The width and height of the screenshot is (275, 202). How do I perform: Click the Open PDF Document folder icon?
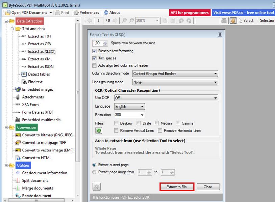click(x=8, y=13)
